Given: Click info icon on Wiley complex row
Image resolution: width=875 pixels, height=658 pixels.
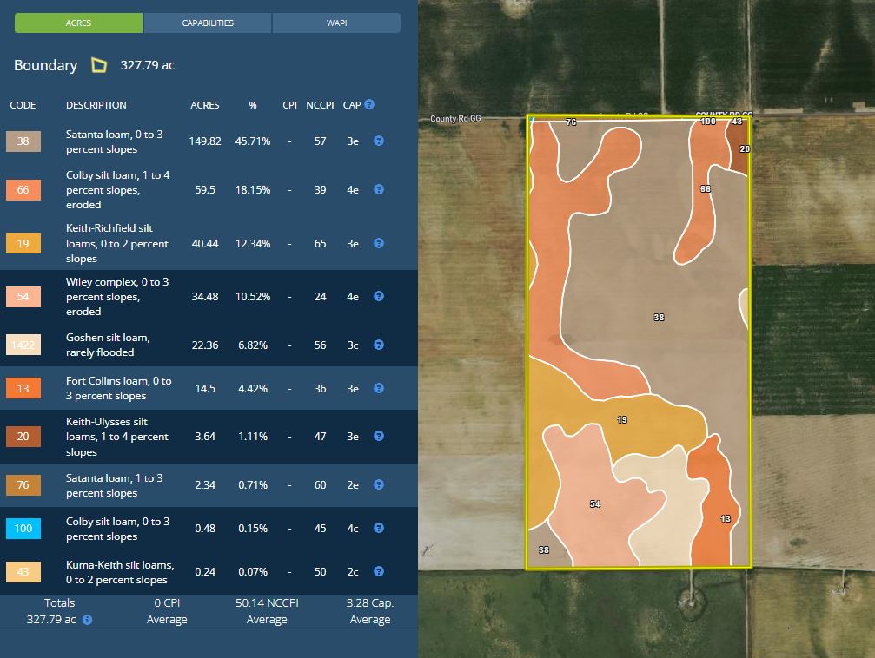Looking at the screenshot, I should pos(379,297).
